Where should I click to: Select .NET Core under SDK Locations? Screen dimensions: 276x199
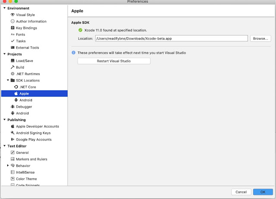click(x=28, y=87)
